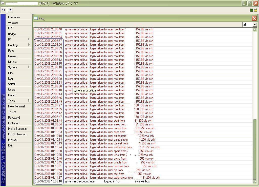
Task: Open the log topic filter dropdown 'all'
Action: click(x=250, y=25)
